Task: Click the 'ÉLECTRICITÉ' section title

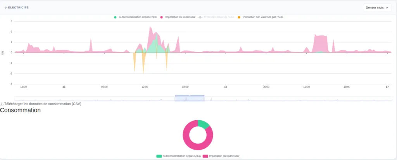Action: (x=18, y=8)
